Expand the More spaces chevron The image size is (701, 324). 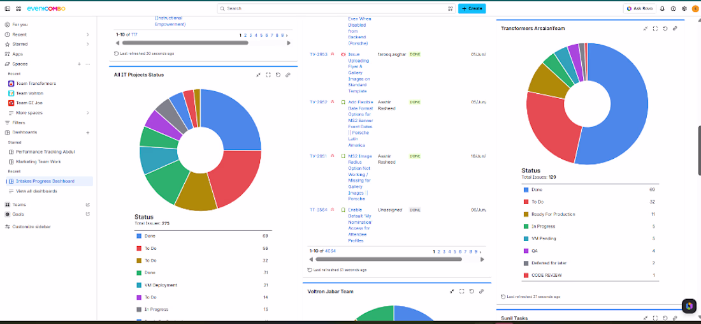(x=88, y=113)
